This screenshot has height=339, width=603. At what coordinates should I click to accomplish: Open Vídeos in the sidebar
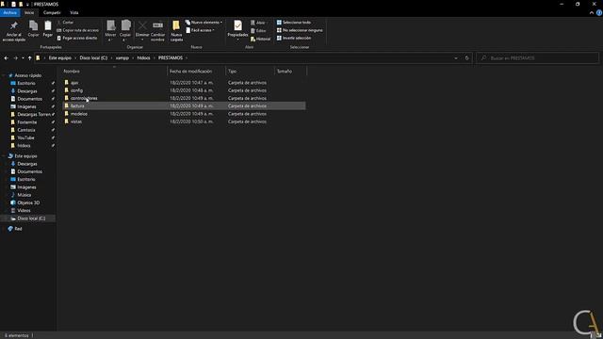24,210
